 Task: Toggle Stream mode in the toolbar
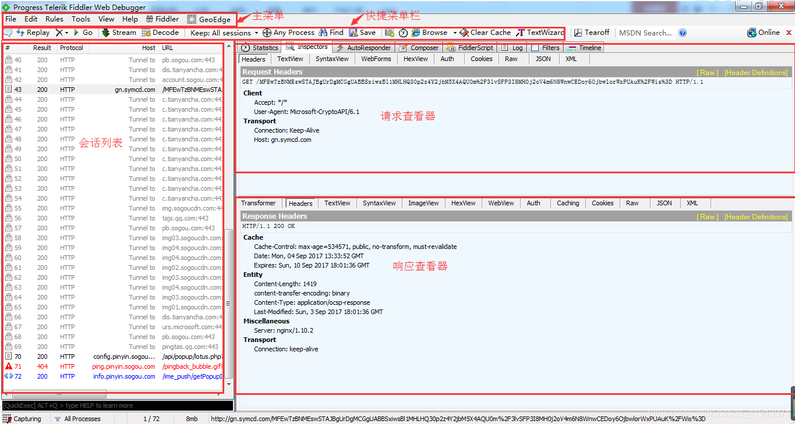[119, 33]
